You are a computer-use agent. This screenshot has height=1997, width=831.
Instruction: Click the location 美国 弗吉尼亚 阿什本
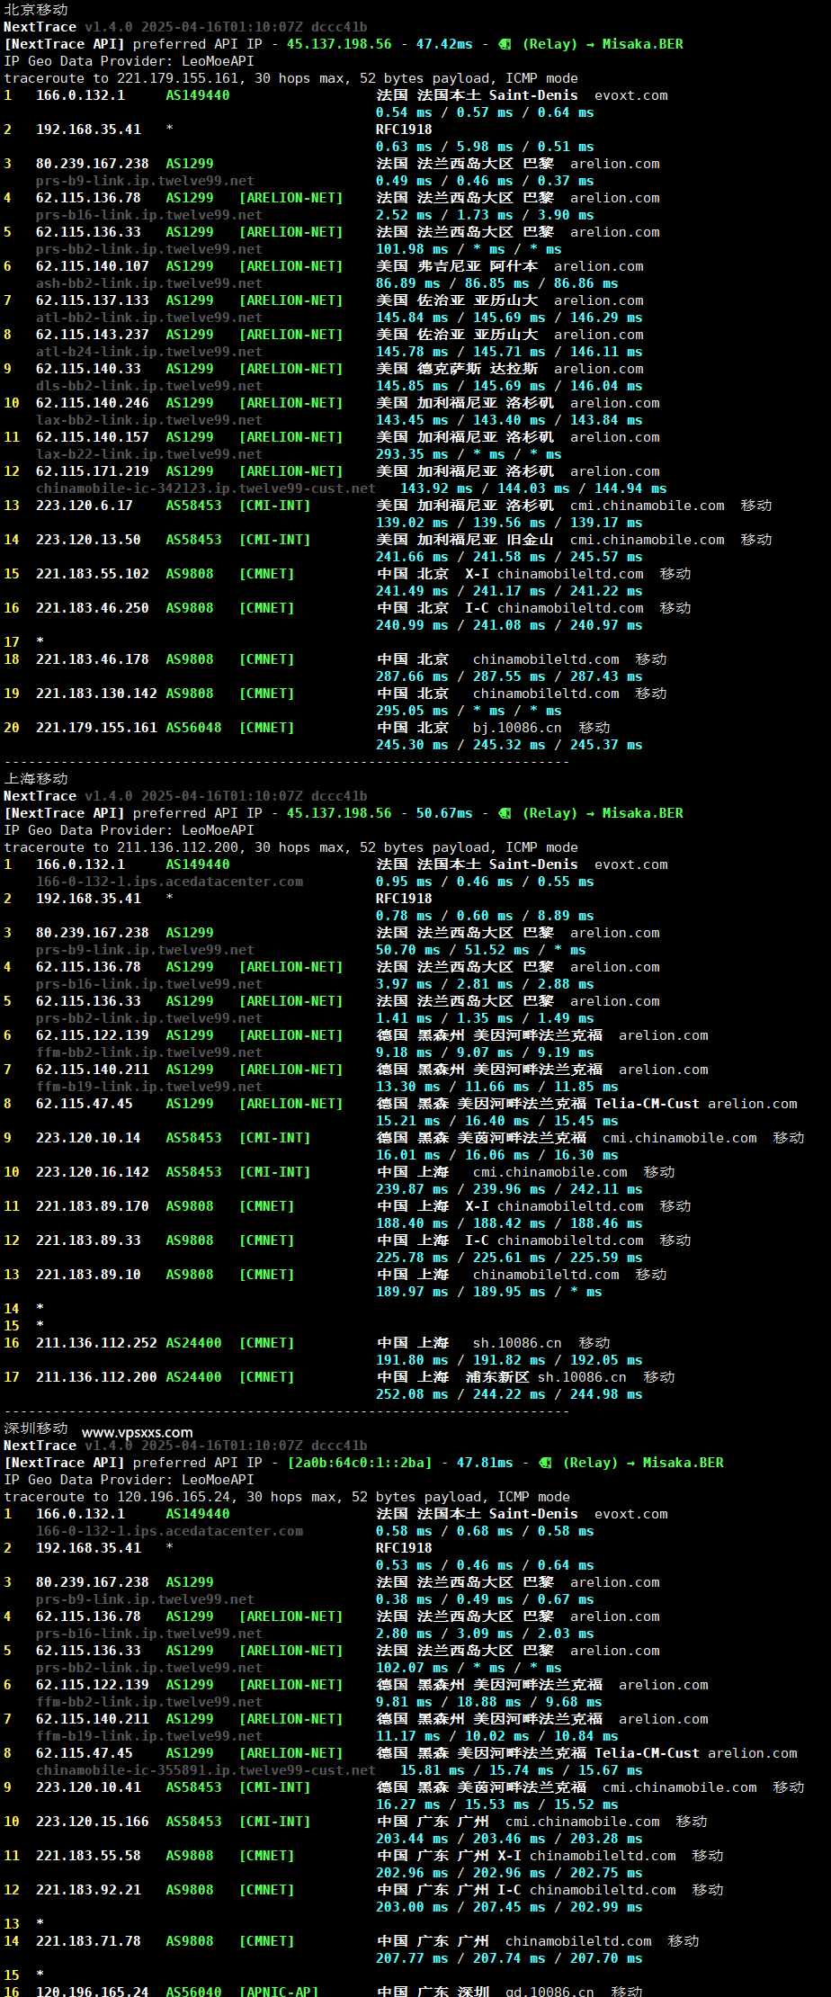point(457,266)
